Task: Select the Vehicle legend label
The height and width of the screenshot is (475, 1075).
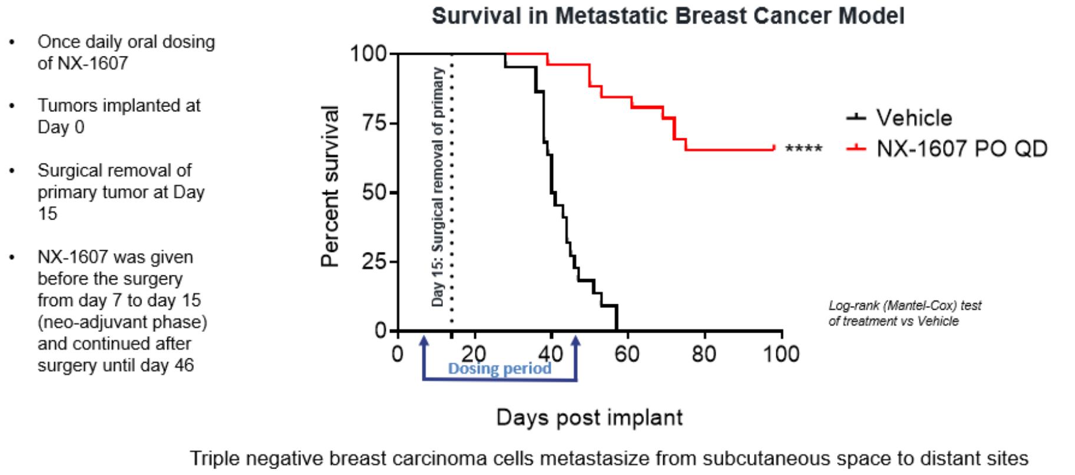Action: 914,118
